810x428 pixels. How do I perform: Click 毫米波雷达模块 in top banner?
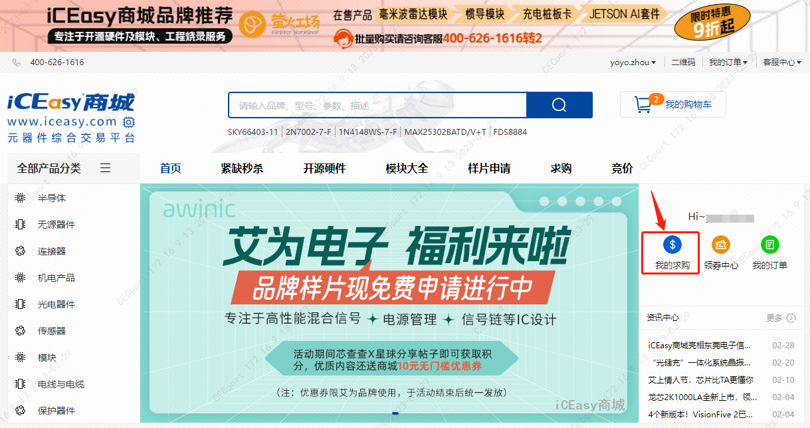(x=413, y=14)
